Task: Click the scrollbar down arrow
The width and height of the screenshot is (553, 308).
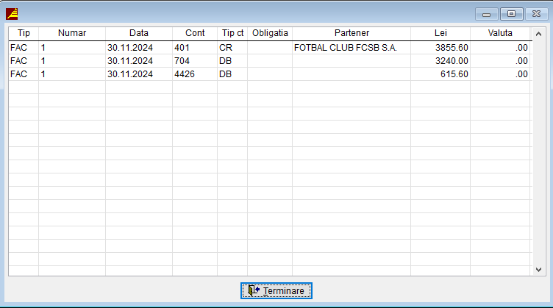Action: pos(538,270)
